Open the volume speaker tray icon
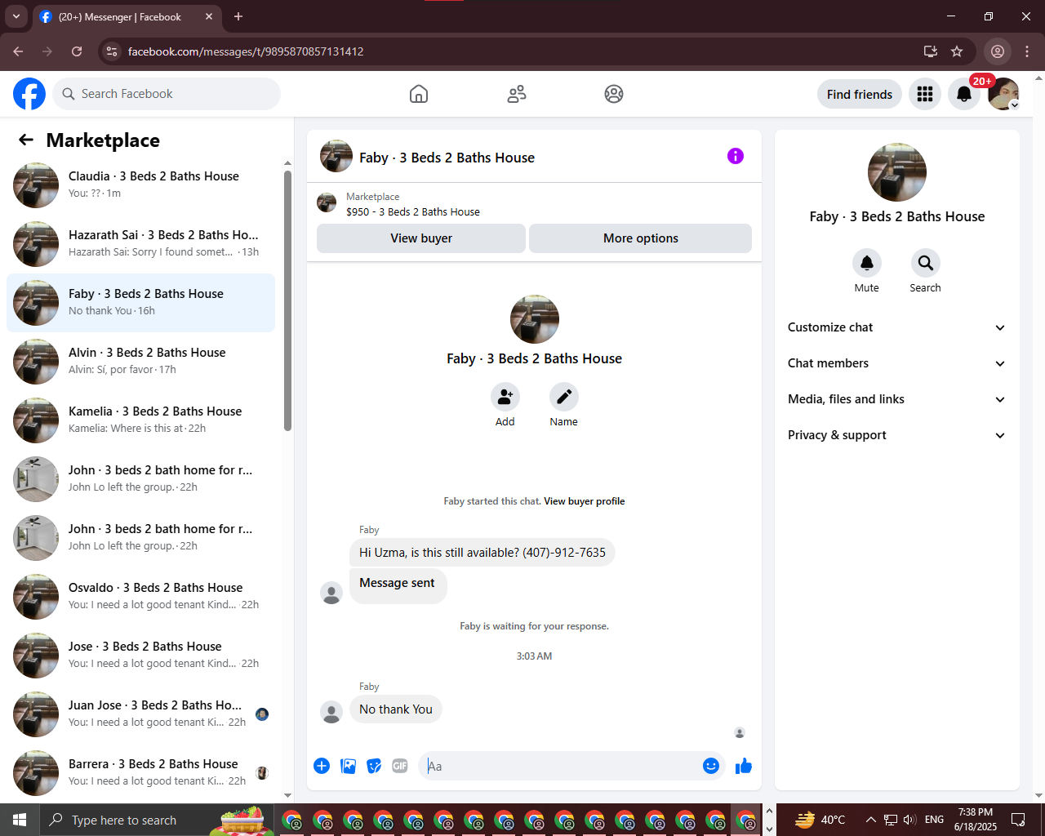1045x836 pixels. [x=910, y=820]
